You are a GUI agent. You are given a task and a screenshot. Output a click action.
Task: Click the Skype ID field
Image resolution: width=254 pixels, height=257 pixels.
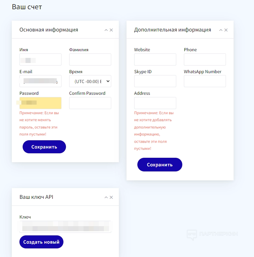coord(155,81)
